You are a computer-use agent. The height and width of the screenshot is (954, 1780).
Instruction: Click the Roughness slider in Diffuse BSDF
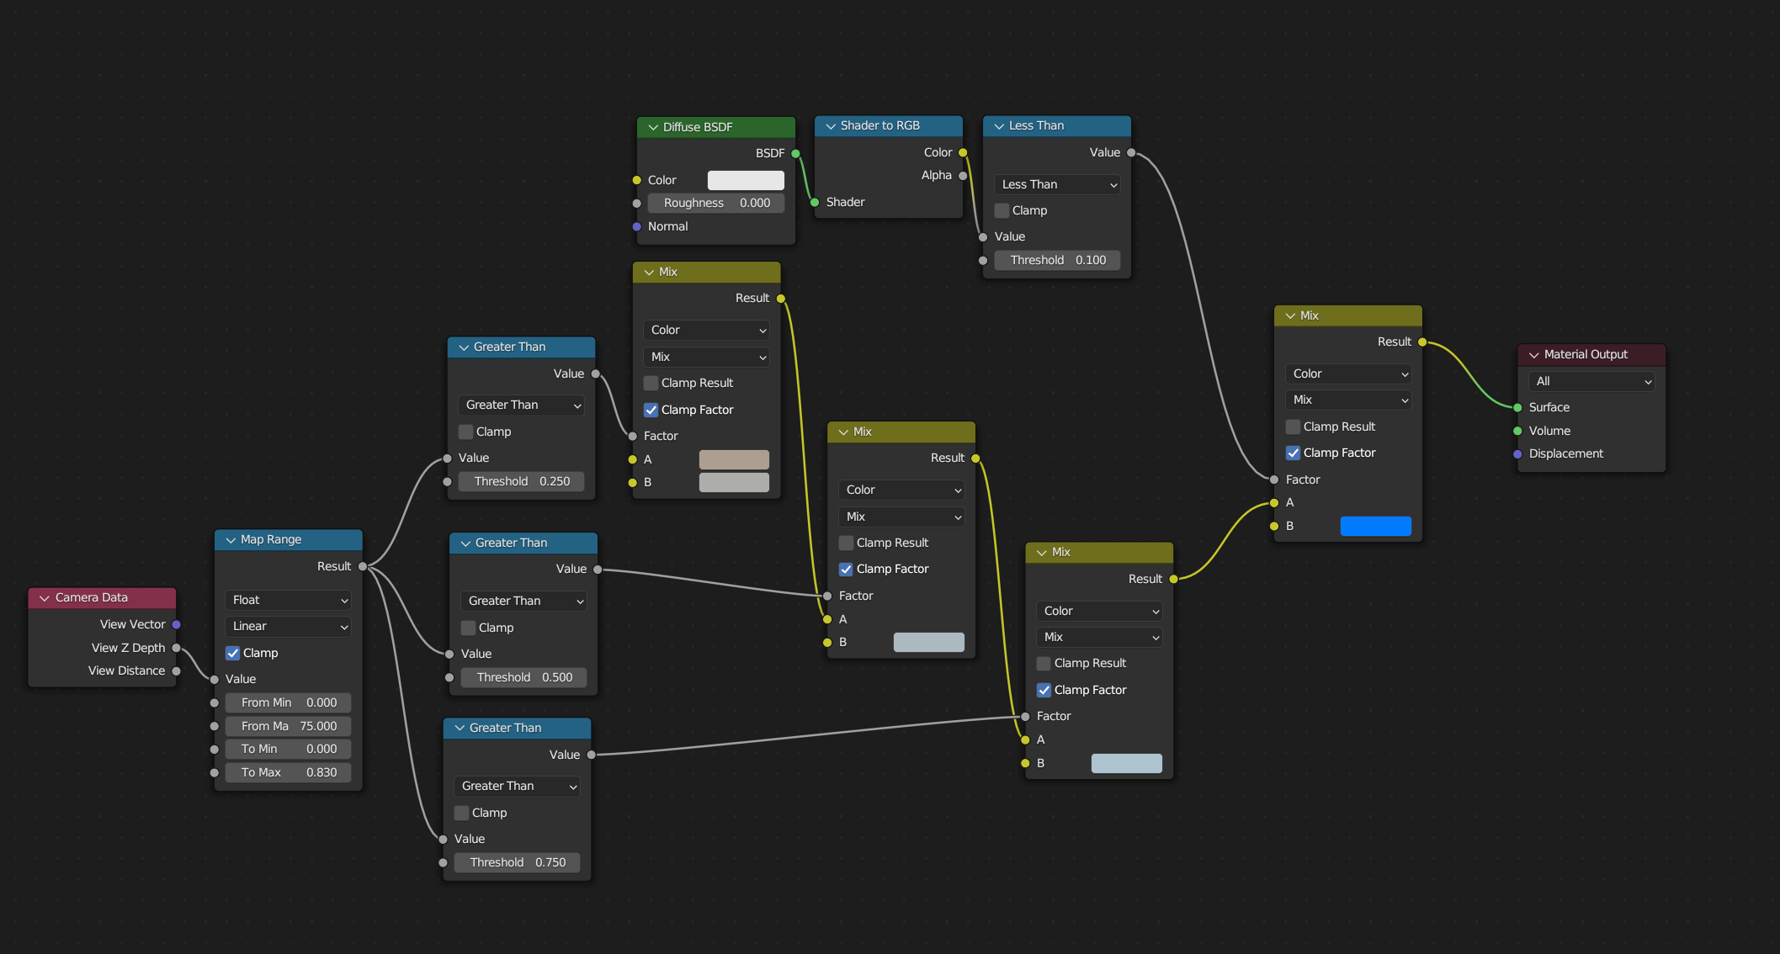[x=715, y=203]
